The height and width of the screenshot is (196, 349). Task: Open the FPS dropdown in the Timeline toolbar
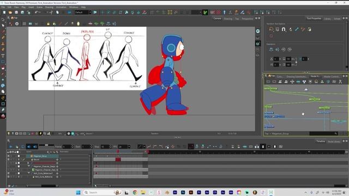coord(129,146)
